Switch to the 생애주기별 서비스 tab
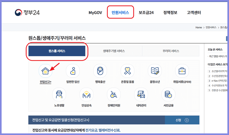 [114, 51]
